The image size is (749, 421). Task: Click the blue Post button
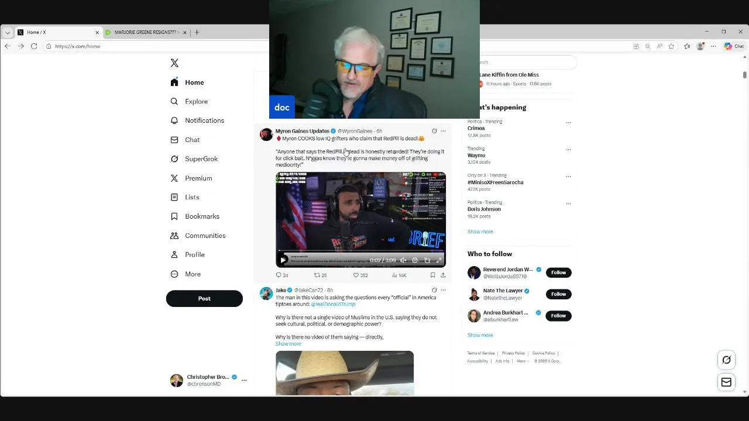pyautogui.click(x=204, y=298)
